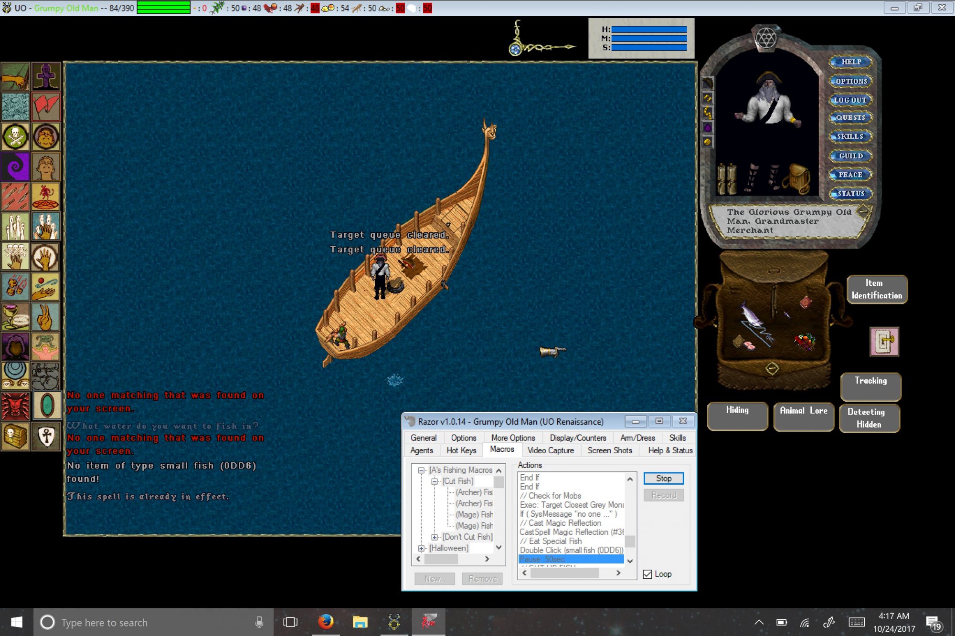Click the floating bottle item on water
The height and width of the screenshot is (636, 955).
point(552,352)
